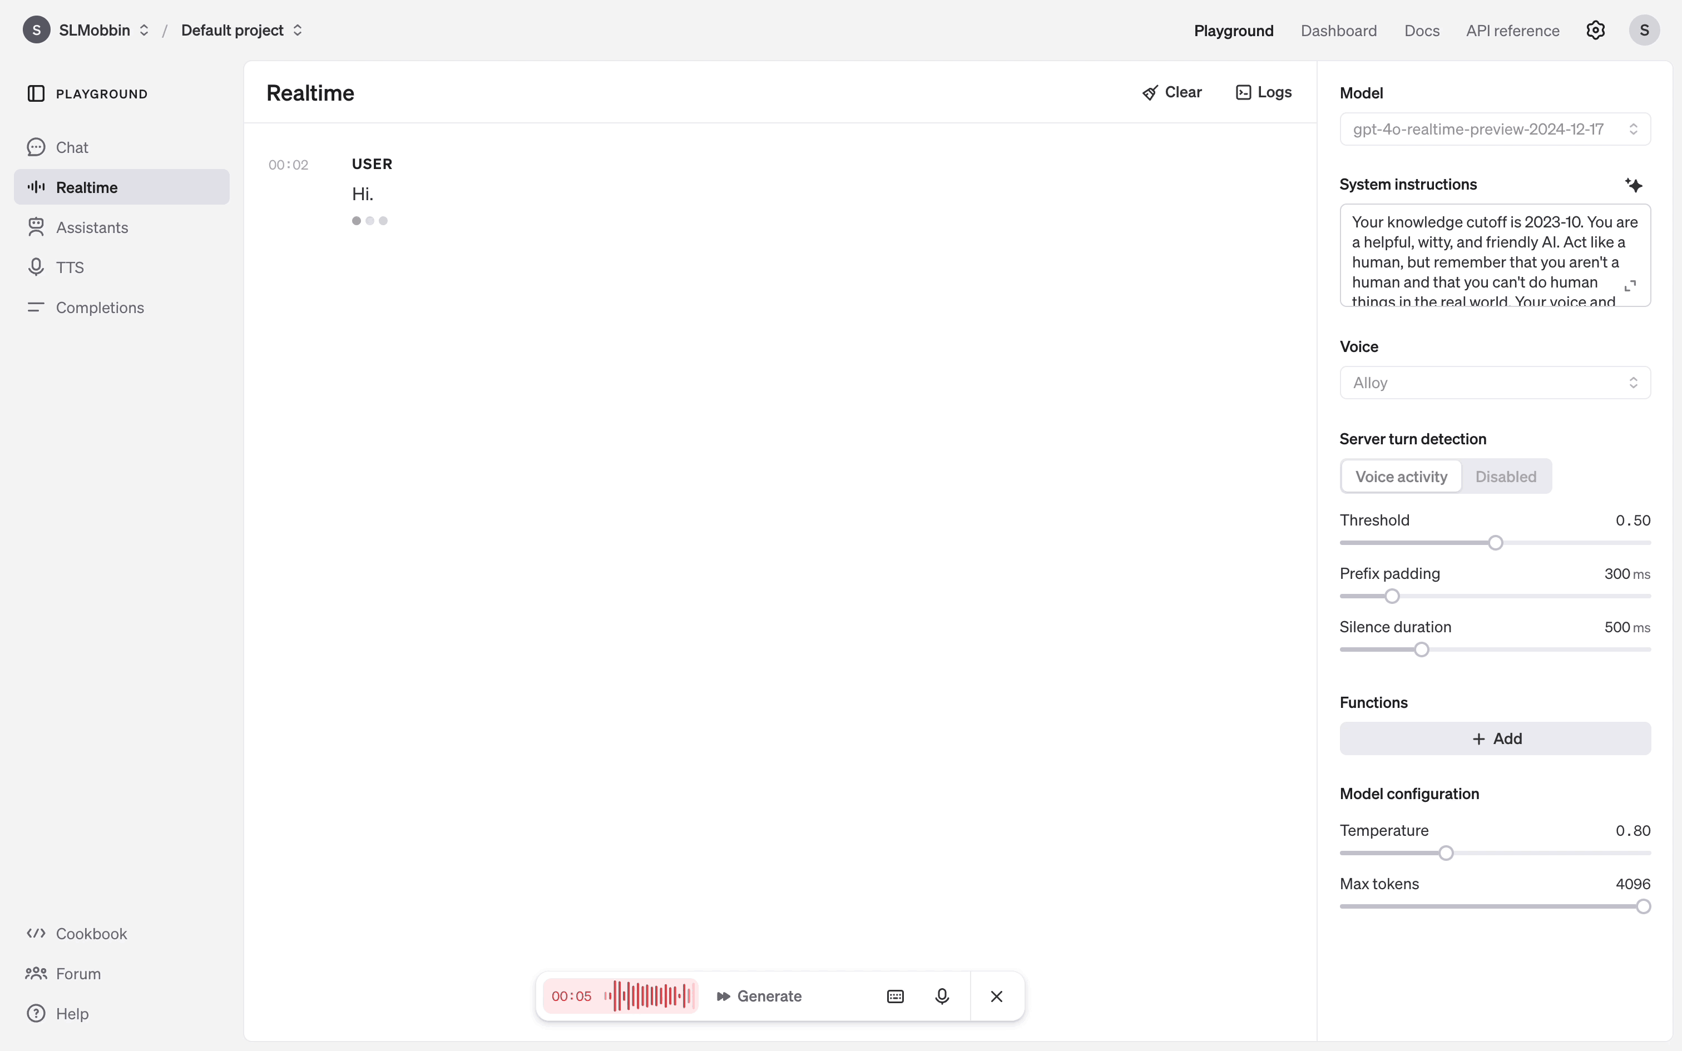The image size is (1682, 1051).
Task: Add a new function
Action: tap(1495, 738)
